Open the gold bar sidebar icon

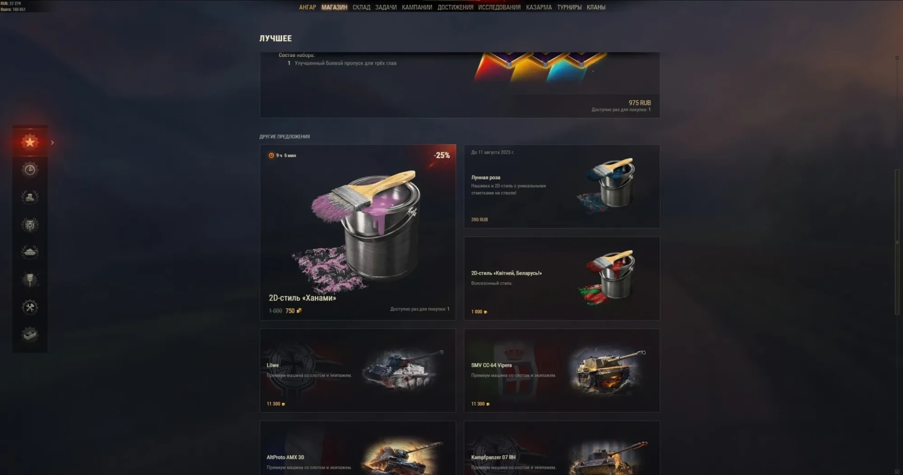click(30, 335)
